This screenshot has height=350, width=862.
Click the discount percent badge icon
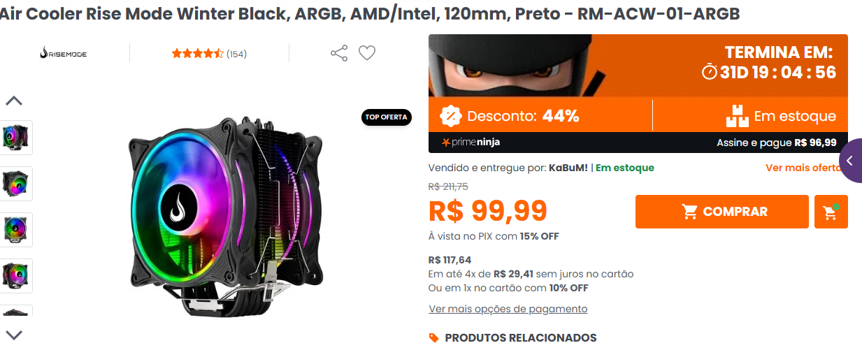tap(451, 115)
